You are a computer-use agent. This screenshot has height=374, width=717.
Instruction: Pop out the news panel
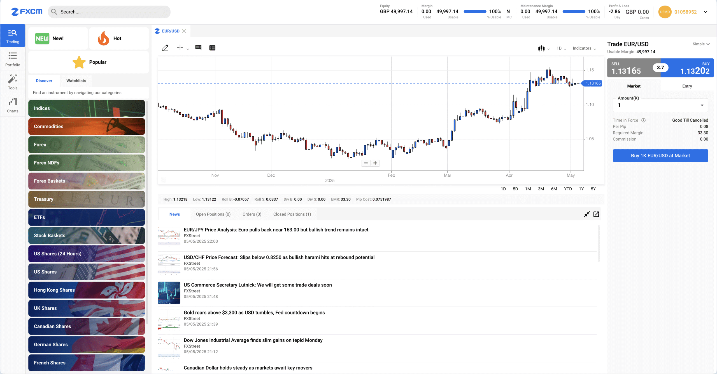[596, 214]
